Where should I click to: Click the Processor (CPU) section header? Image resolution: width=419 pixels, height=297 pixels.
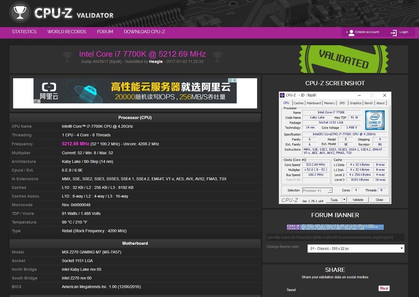135,118
